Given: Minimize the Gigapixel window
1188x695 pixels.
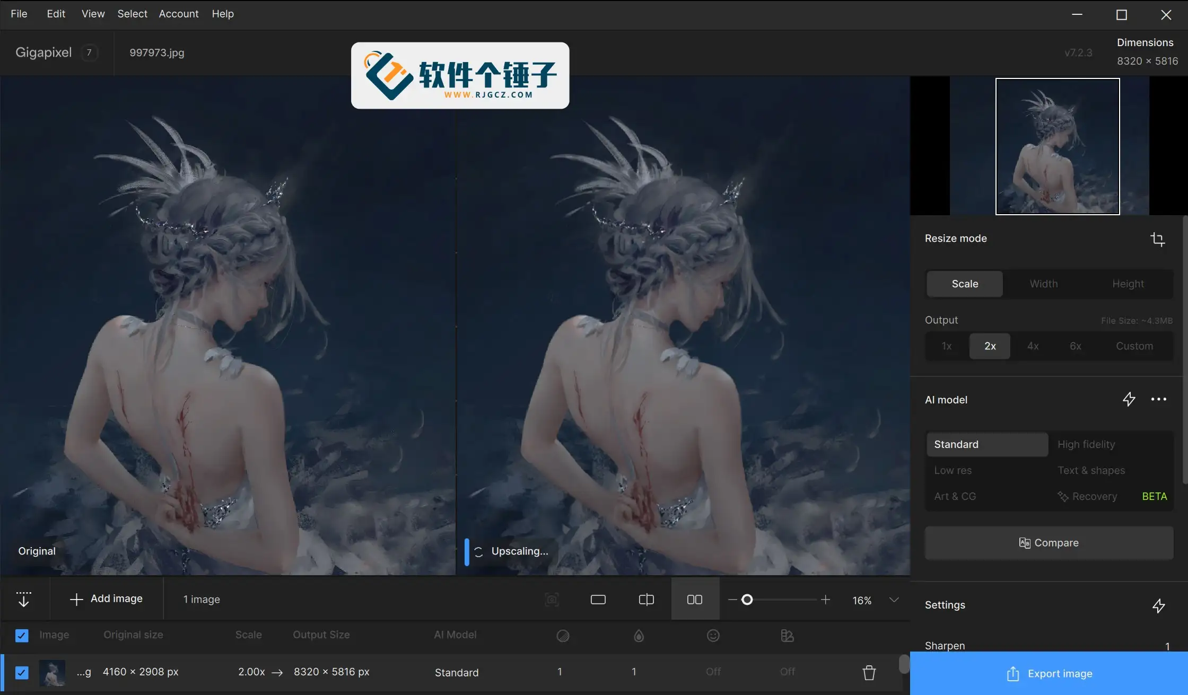Looking at the screenshot, I should click(x=1077, y=14).
